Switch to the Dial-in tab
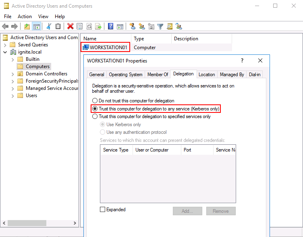The image size is (303, 237). [x=255, y=75]
